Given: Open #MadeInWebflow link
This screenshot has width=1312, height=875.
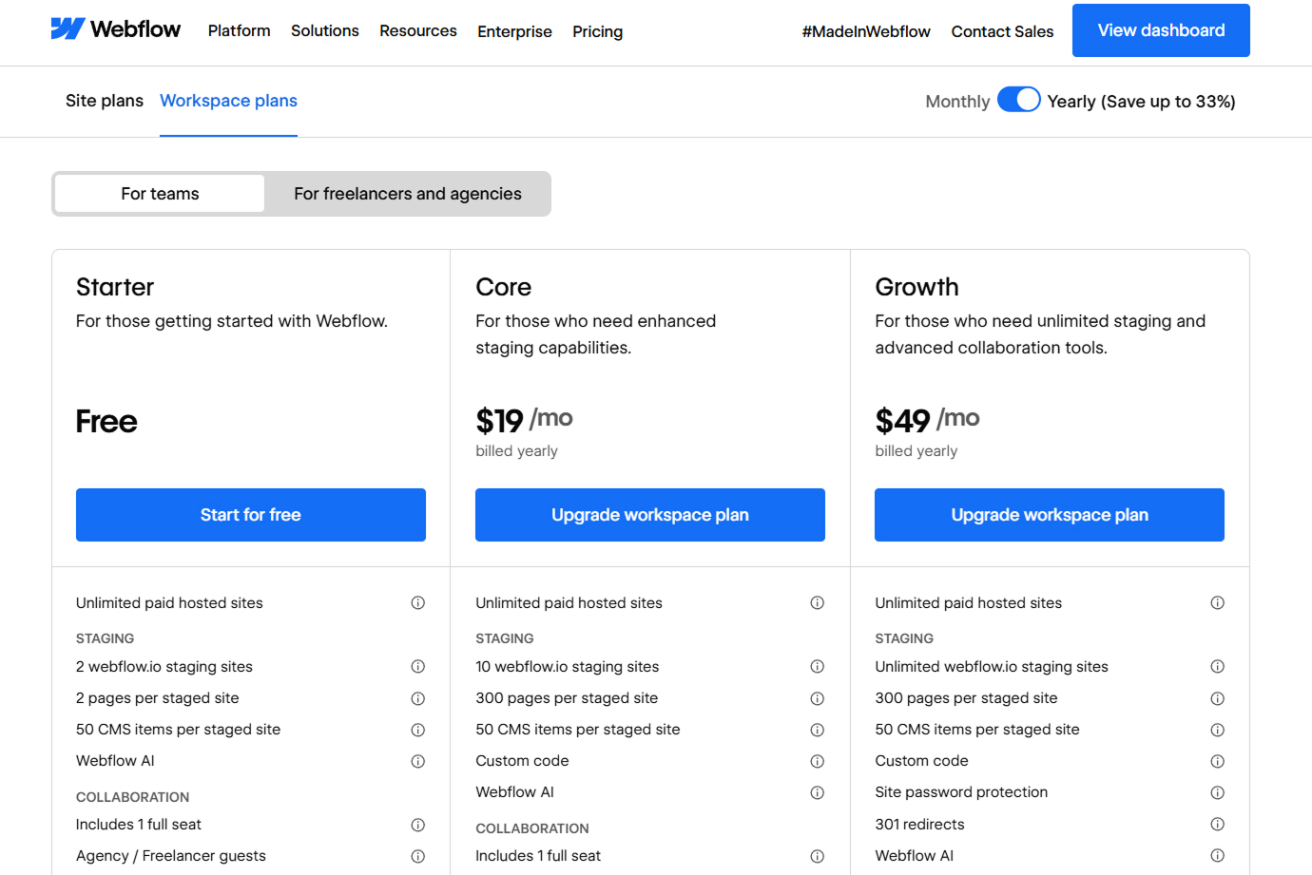Looking at the screenshot, I should [866, 31].
